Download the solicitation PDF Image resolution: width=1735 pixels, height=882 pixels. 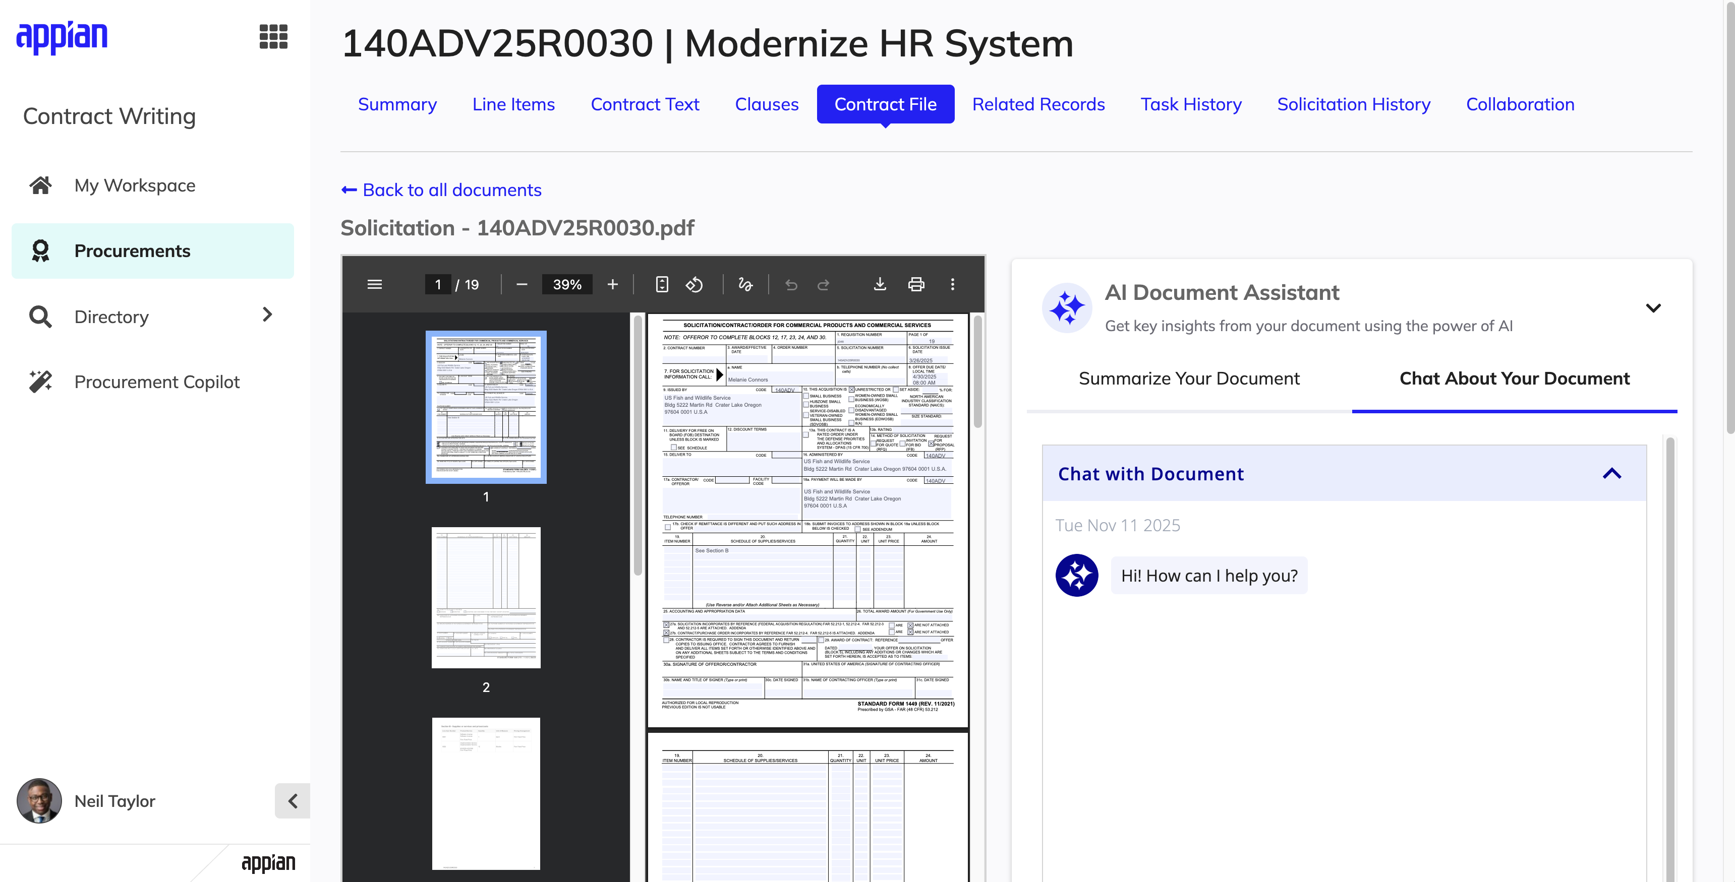point(880,284)
